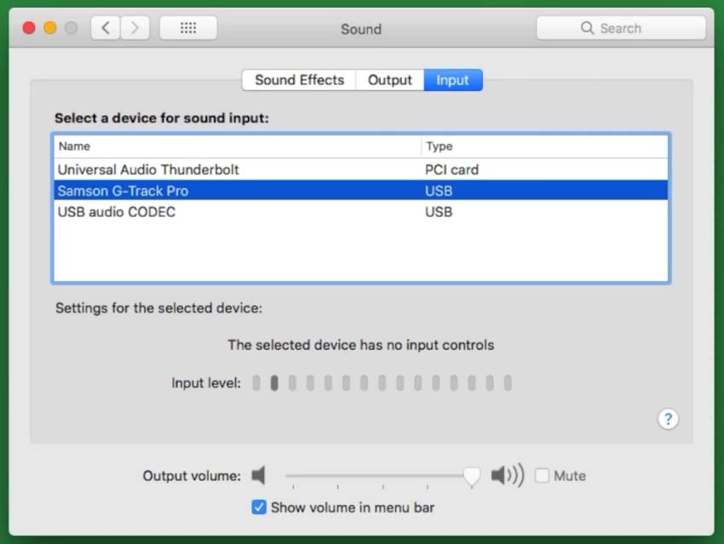
Task: Click the magnifier icon in Search
Action: click(x=587, y=28)
